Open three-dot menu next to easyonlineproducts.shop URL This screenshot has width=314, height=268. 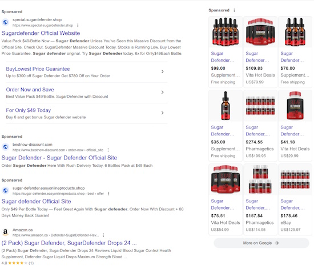tap(108, 194)
